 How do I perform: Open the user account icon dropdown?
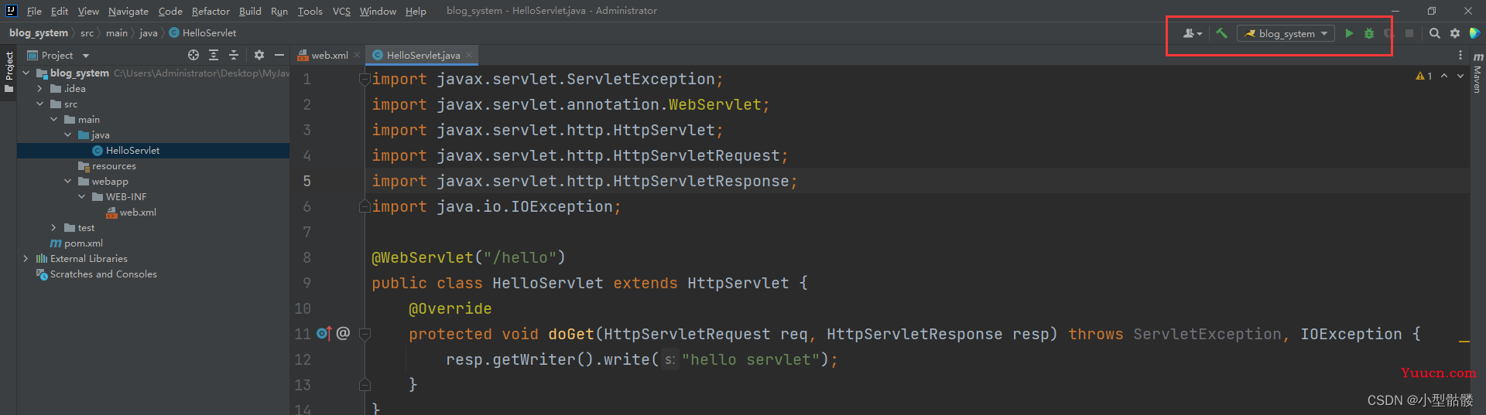click(x=1192, y=33)
